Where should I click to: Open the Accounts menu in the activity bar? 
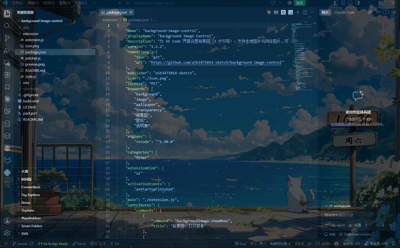point(7,221)
